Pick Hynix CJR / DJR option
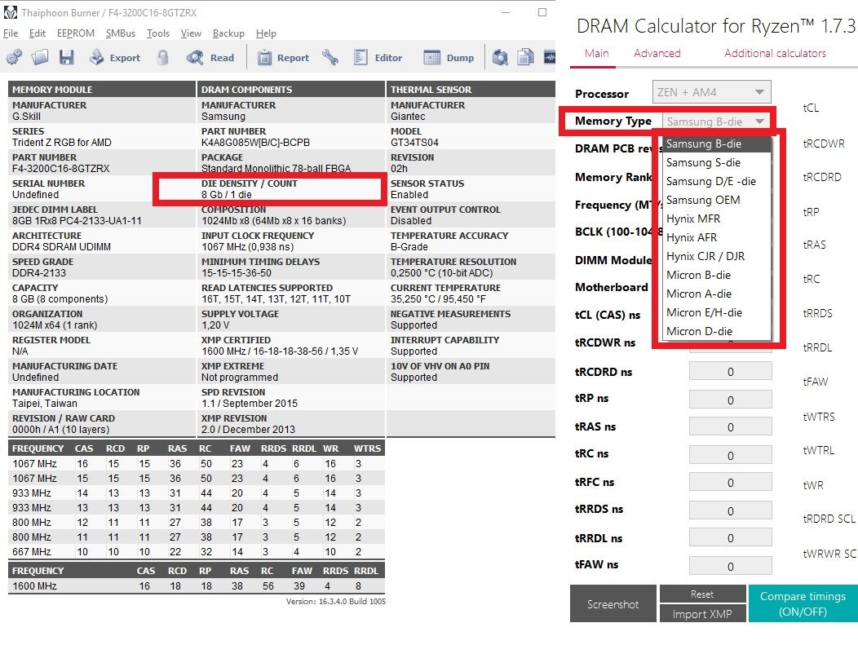Screen dimensions: 858x645 [718, 256]
